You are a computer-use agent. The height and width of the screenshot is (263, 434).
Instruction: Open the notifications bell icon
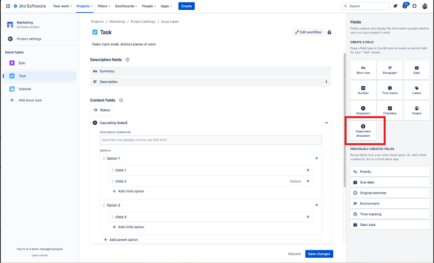pyautogui.click(x=395, y=6)
